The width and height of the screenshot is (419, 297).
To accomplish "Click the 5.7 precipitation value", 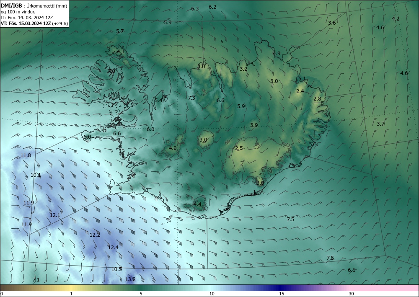I will (120, 31).
